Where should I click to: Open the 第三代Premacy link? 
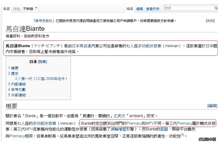185,123
